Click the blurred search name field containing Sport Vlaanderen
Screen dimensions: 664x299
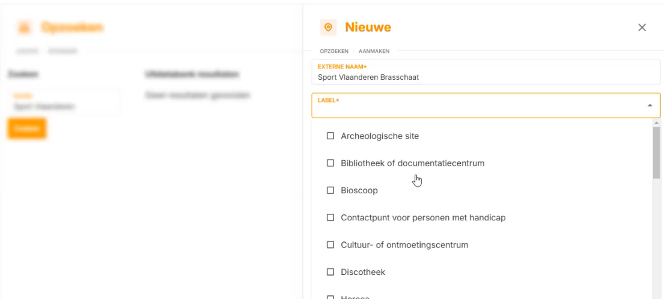point(65,103)
